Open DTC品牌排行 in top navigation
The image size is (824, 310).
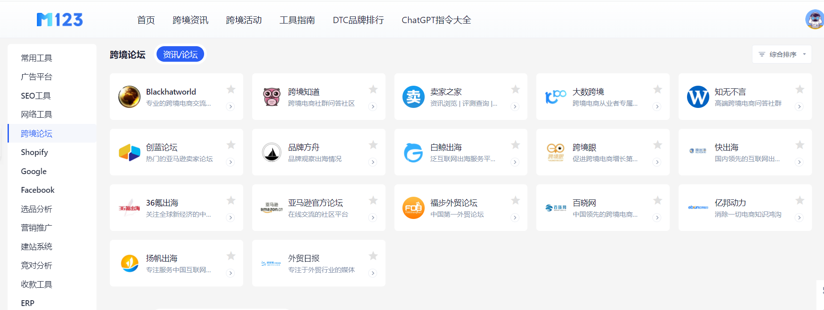point(358,20)
